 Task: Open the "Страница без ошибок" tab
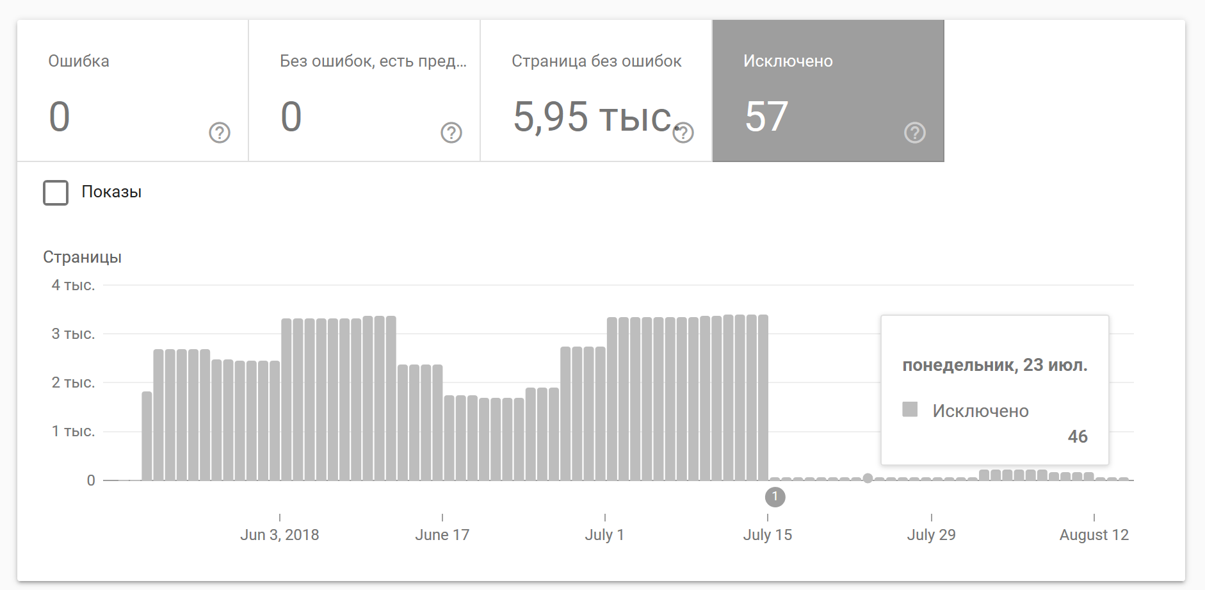point(596,90)
